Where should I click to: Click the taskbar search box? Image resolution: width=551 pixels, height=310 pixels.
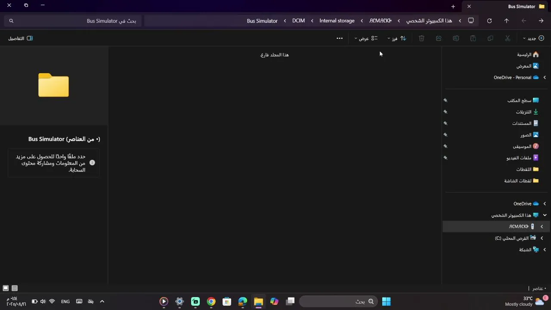[338, 301]
